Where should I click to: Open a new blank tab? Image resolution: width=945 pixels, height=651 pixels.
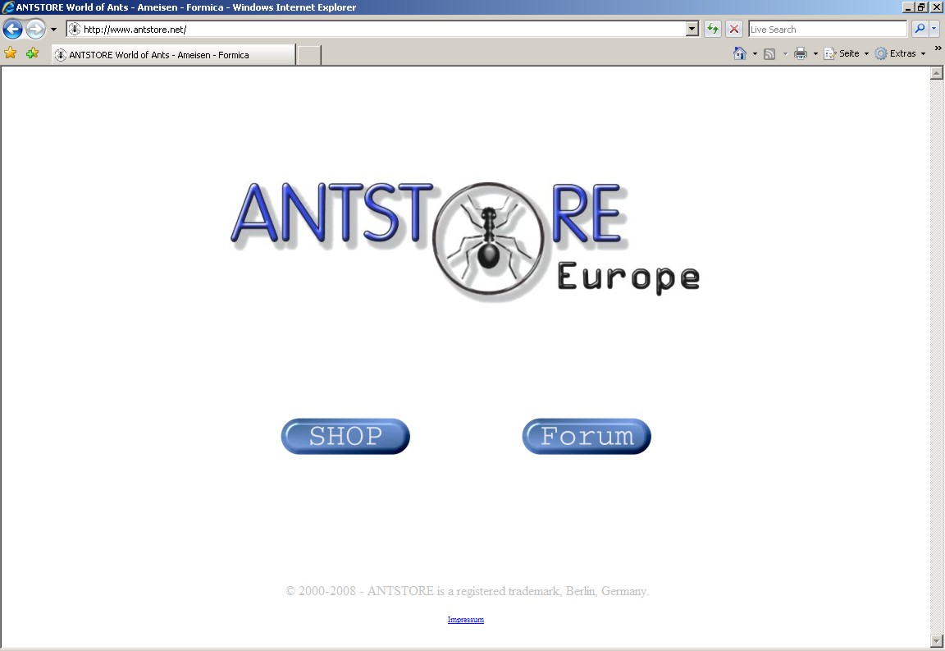coord(308,55)
